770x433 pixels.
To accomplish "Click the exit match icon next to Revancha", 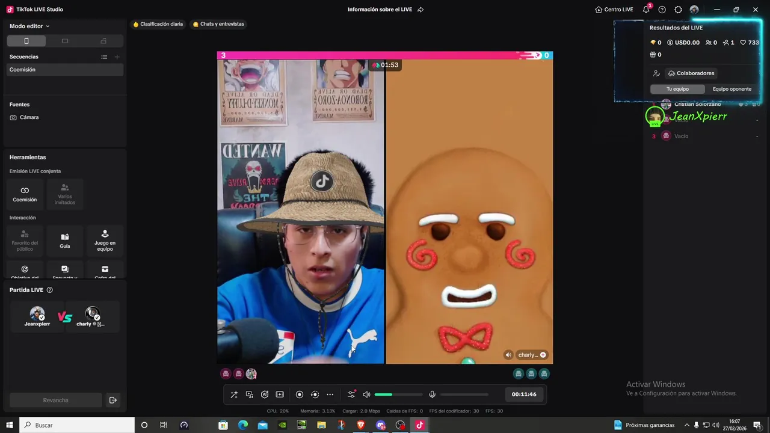I will pos(112,400).
